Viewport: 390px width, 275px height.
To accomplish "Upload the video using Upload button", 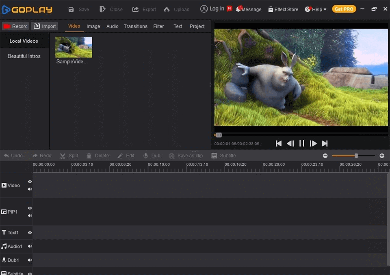I will [x=177, y=9].
